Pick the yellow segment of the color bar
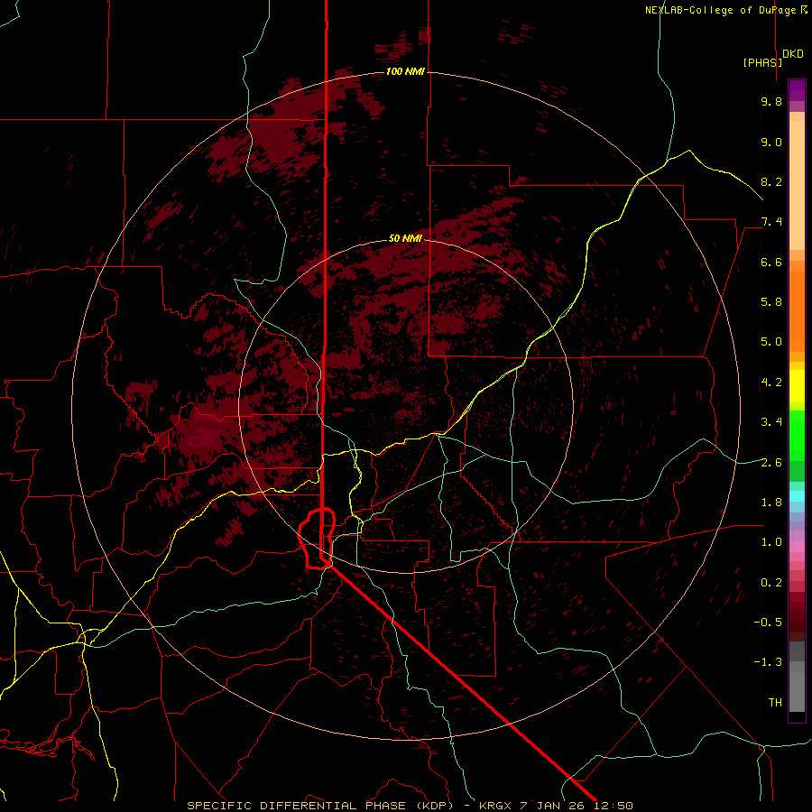Image resolution: width=812 pixels, height=812 pixels. pyautogui.click(x=797, y=386)
